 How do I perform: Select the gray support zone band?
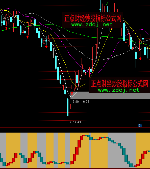point(110,95)
